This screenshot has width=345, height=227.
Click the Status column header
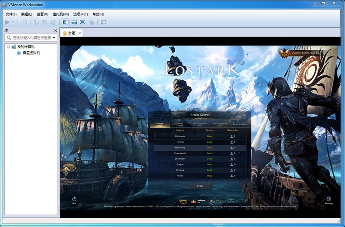[210, 131]
